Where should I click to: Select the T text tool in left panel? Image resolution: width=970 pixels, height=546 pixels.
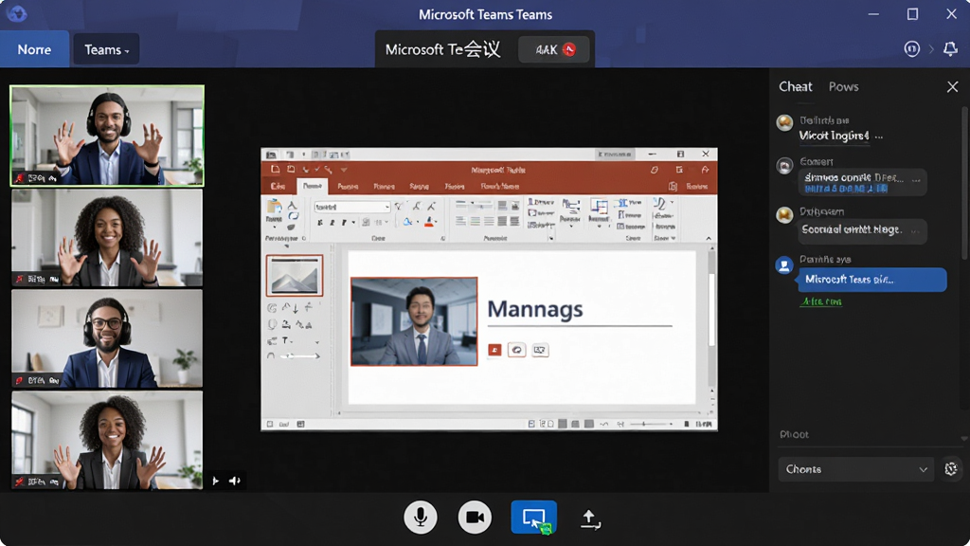[285, 340]
